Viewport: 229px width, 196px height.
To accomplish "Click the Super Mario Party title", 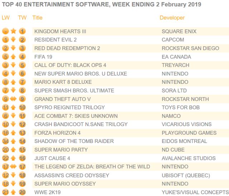I will [x=61, y=150].
